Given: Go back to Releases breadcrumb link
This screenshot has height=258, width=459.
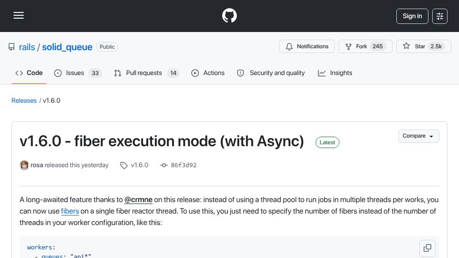Looking at the screenshot, I should (x=24, y=101).
